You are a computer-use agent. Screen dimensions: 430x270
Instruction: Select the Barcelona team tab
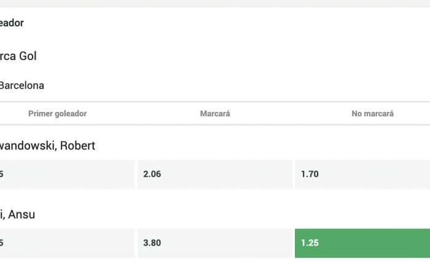pos(21,86)
